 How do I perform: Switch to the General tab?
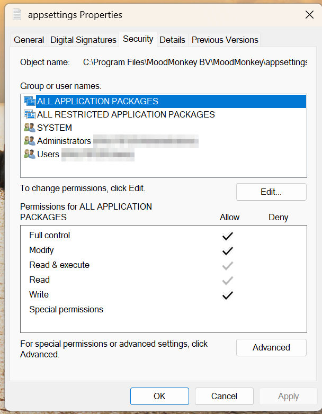tap(29, 40)
